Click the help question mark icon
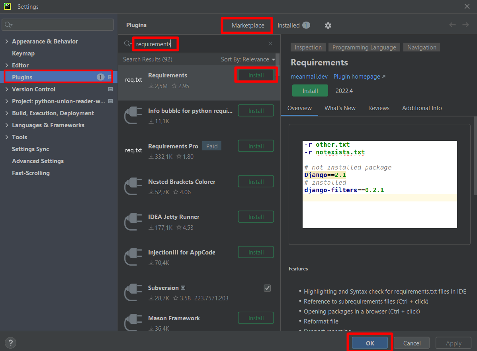The height and width of the screenshot is (351, 477). pos(10,343)
